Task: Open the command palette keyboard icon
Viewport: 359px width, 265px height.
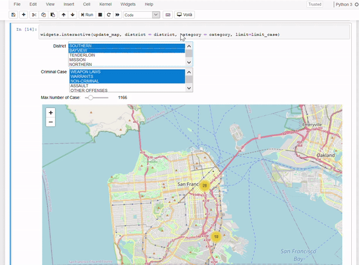Action: 167,14
